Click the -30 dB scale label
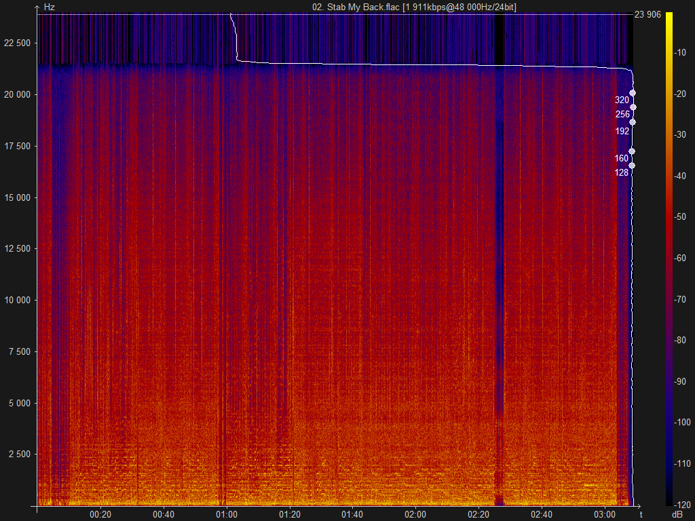This screenshot has height=521, width=695. (680, 135)
